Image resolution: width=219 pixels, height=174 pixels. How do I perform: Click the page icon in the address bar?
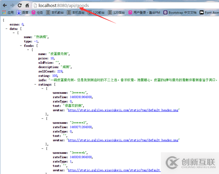[35, 6]
